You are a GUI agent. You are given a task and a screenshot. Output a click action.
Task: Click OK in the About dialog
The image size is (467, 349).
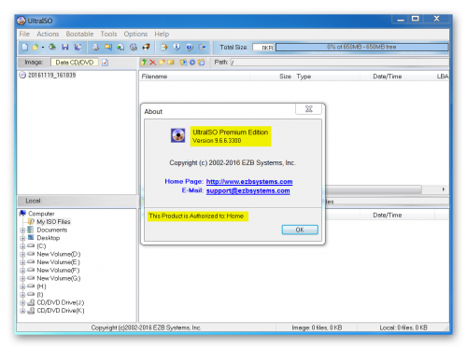tap(300, 230)
